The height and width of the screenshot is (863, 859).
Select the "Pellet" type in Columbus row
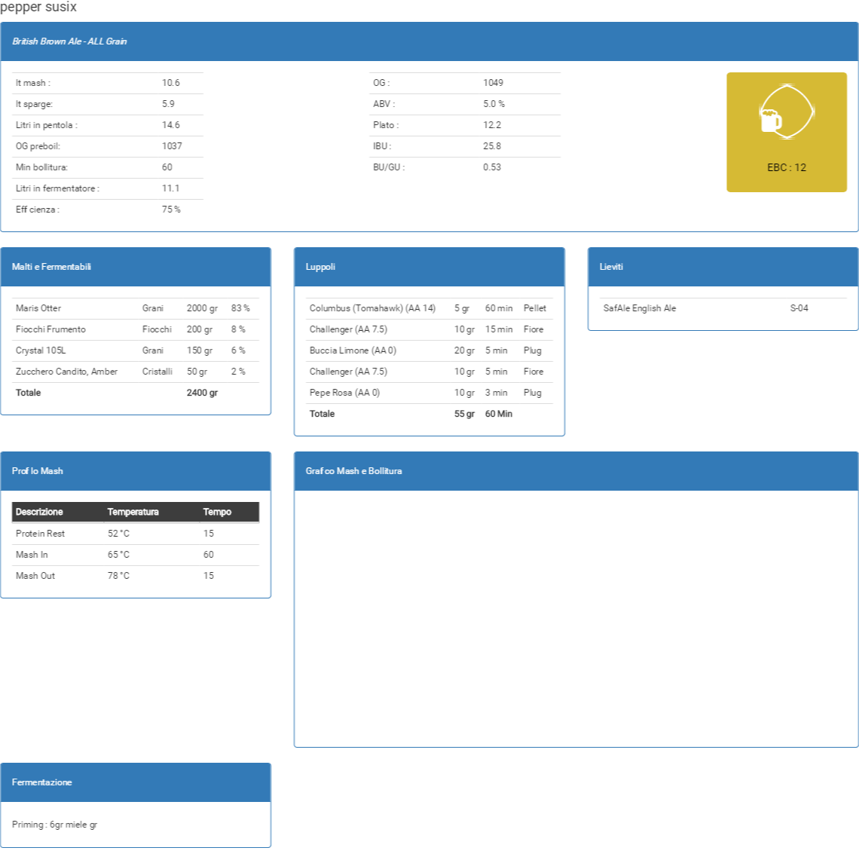click(535, 309)
